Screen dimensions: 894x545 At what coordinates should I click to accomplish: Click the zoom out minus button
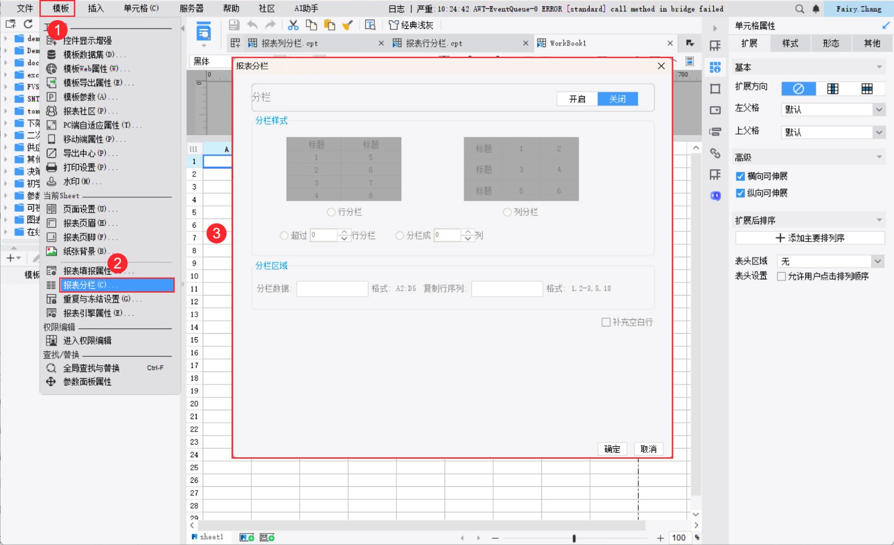point(495,538)
